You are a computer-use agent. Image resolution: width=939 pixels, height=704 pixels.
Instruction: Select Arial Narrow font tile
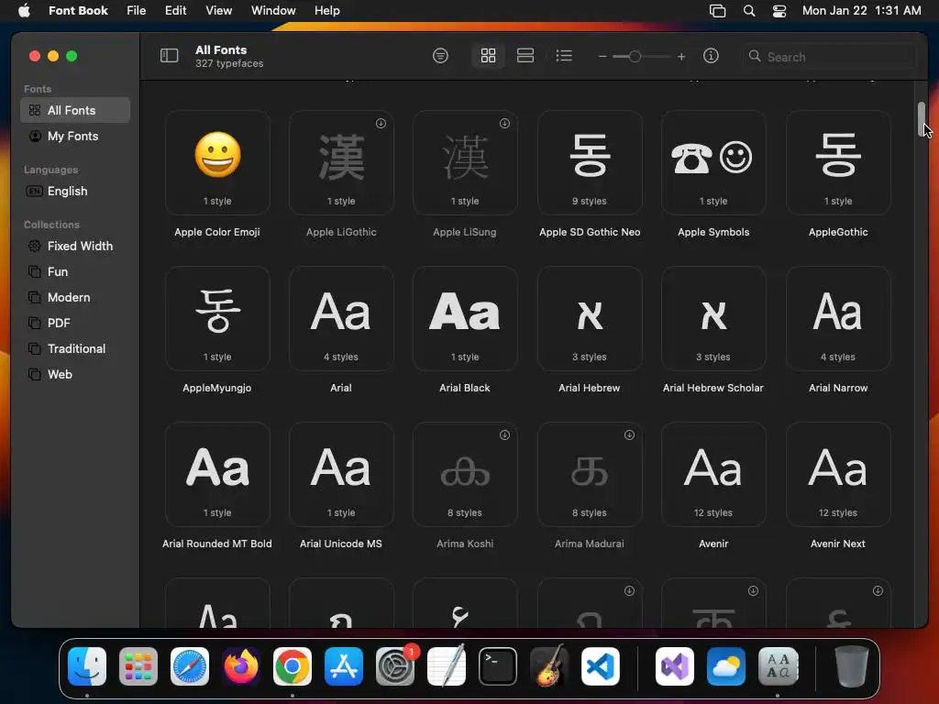point(838,318)
